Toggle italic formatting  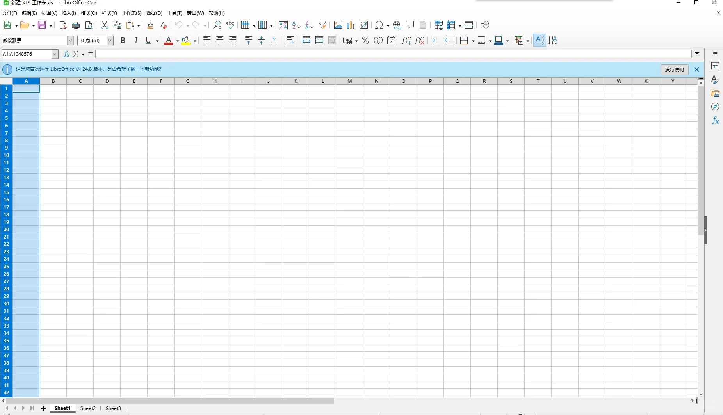(136, 41)
